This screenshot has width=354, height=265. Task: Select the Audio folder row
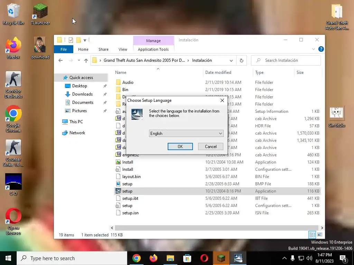click(217, 82)
